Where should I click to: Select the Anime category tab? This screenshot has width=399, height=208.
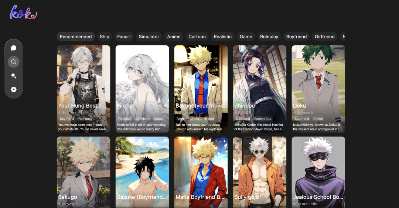point(174,37)
